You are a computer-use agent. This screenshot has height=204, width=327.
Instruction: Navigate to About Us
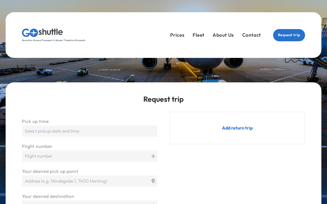coord(223,35)
